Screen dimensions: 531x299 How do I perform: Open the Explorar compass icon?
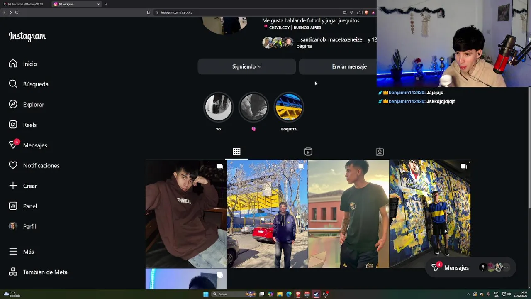tap(13, 104)
